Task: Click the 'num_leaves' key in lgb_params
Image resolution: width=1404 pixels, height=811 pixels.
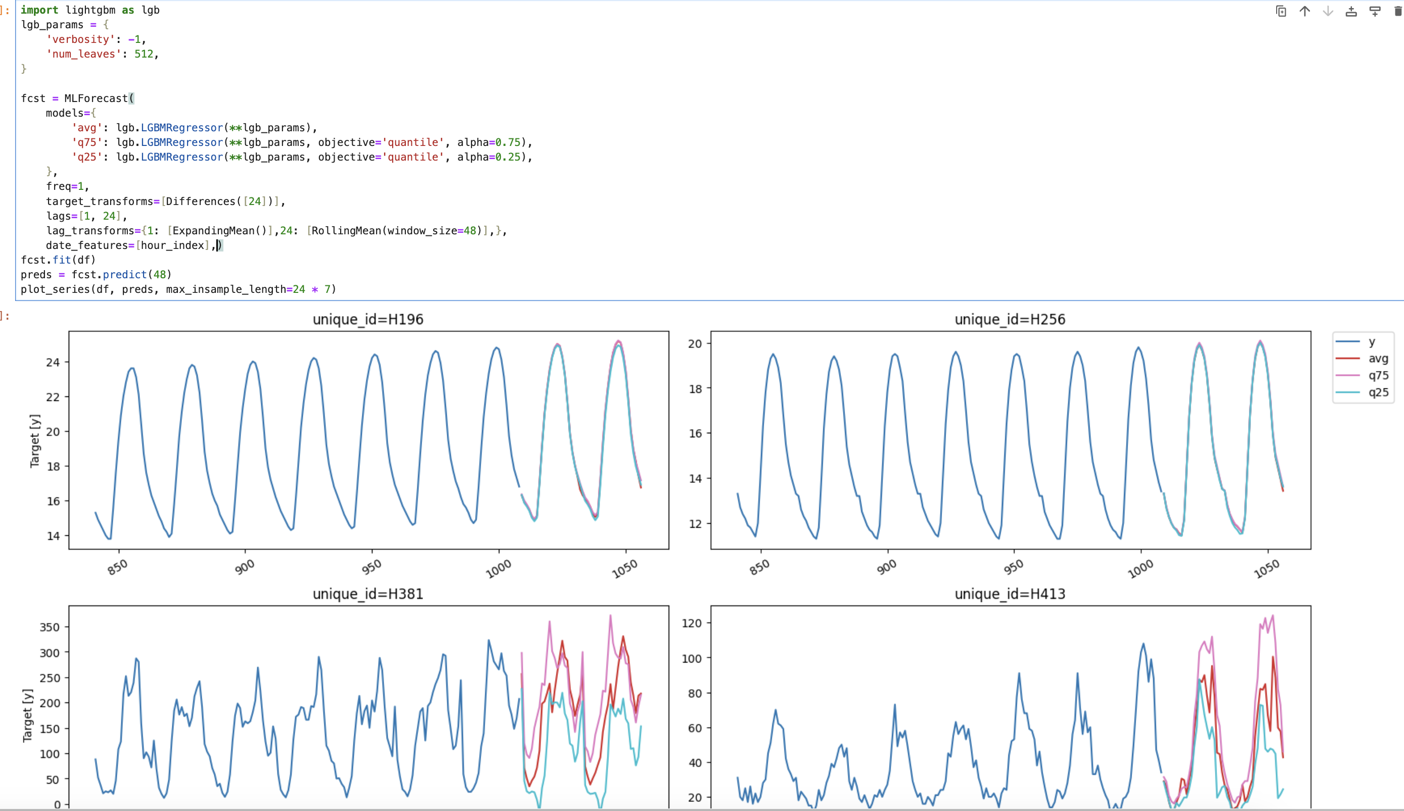Action: click(x=83, y=54)
